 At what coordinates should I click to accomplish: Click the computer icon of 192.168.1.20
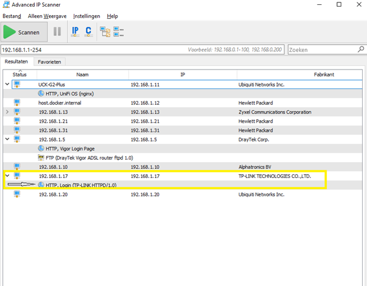(x=17, y=194)
